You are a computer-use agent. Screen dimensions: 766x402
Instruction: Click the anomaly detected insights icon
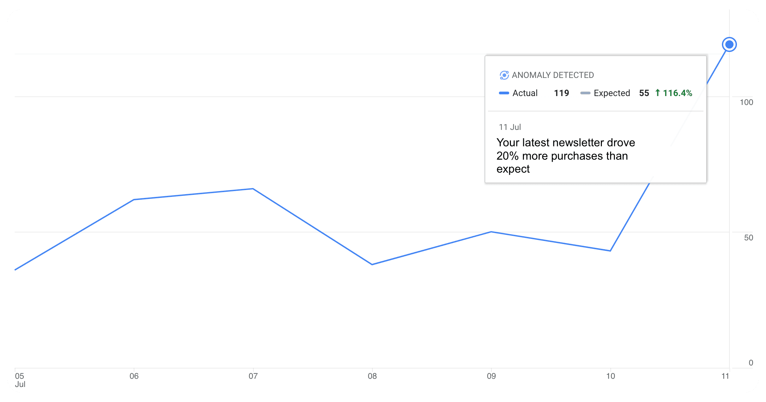click(x=504, y=75)
